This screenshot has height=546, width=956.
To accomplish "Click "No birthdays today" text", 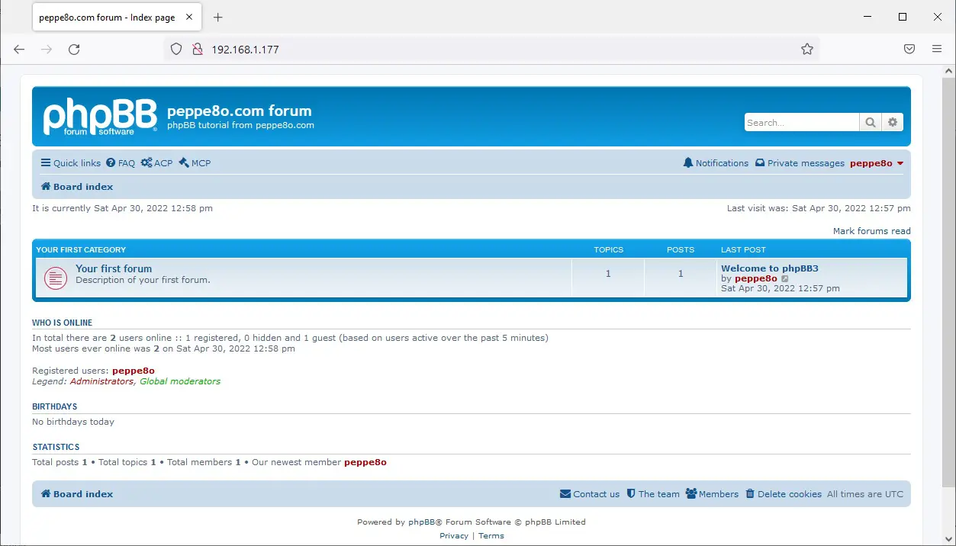I will (73, 422).
